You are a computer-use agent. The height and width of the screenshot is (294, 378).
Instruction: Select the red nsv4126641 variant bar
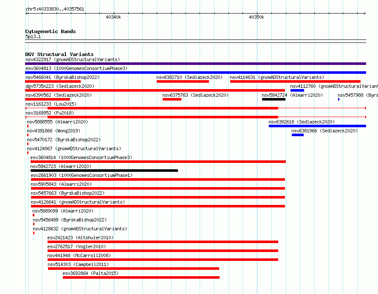tap(158, 206)
